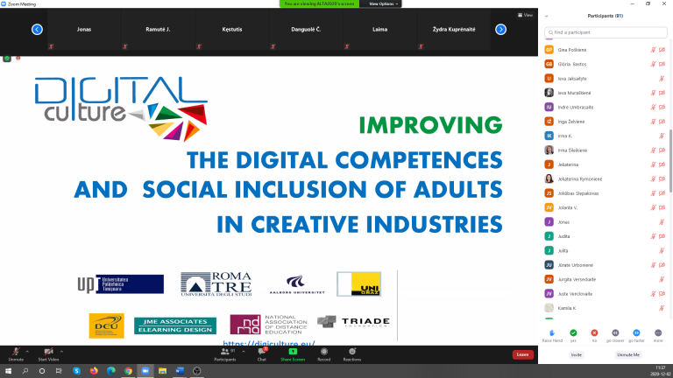Select participant Jūratė Urbonienė
673x378 pixels.
coord(606,265)
